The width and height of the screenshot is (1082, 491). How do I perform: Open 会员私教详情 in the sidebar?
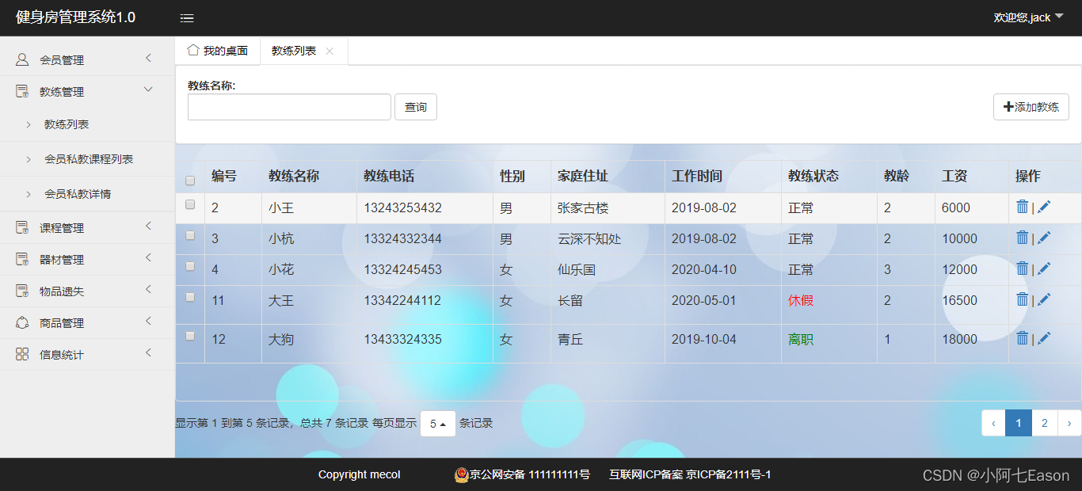click(x=78, y=194)
